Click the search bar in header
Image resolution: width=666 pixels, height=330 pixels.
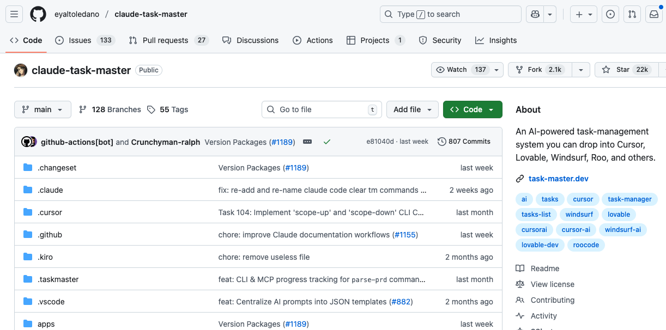tap(451, 14)
